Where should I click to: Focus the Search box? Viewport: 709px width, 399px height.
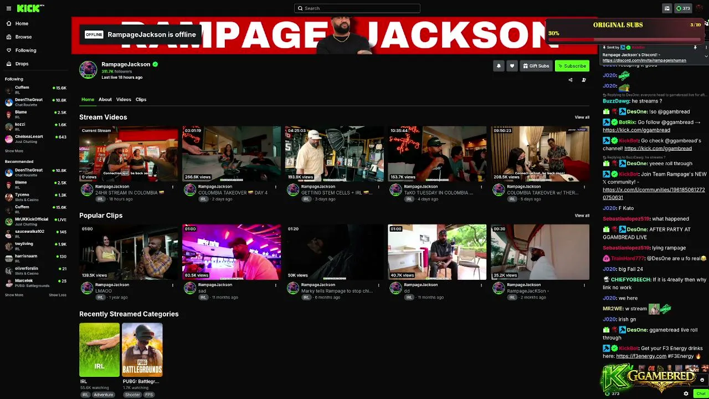click(357, 8)
